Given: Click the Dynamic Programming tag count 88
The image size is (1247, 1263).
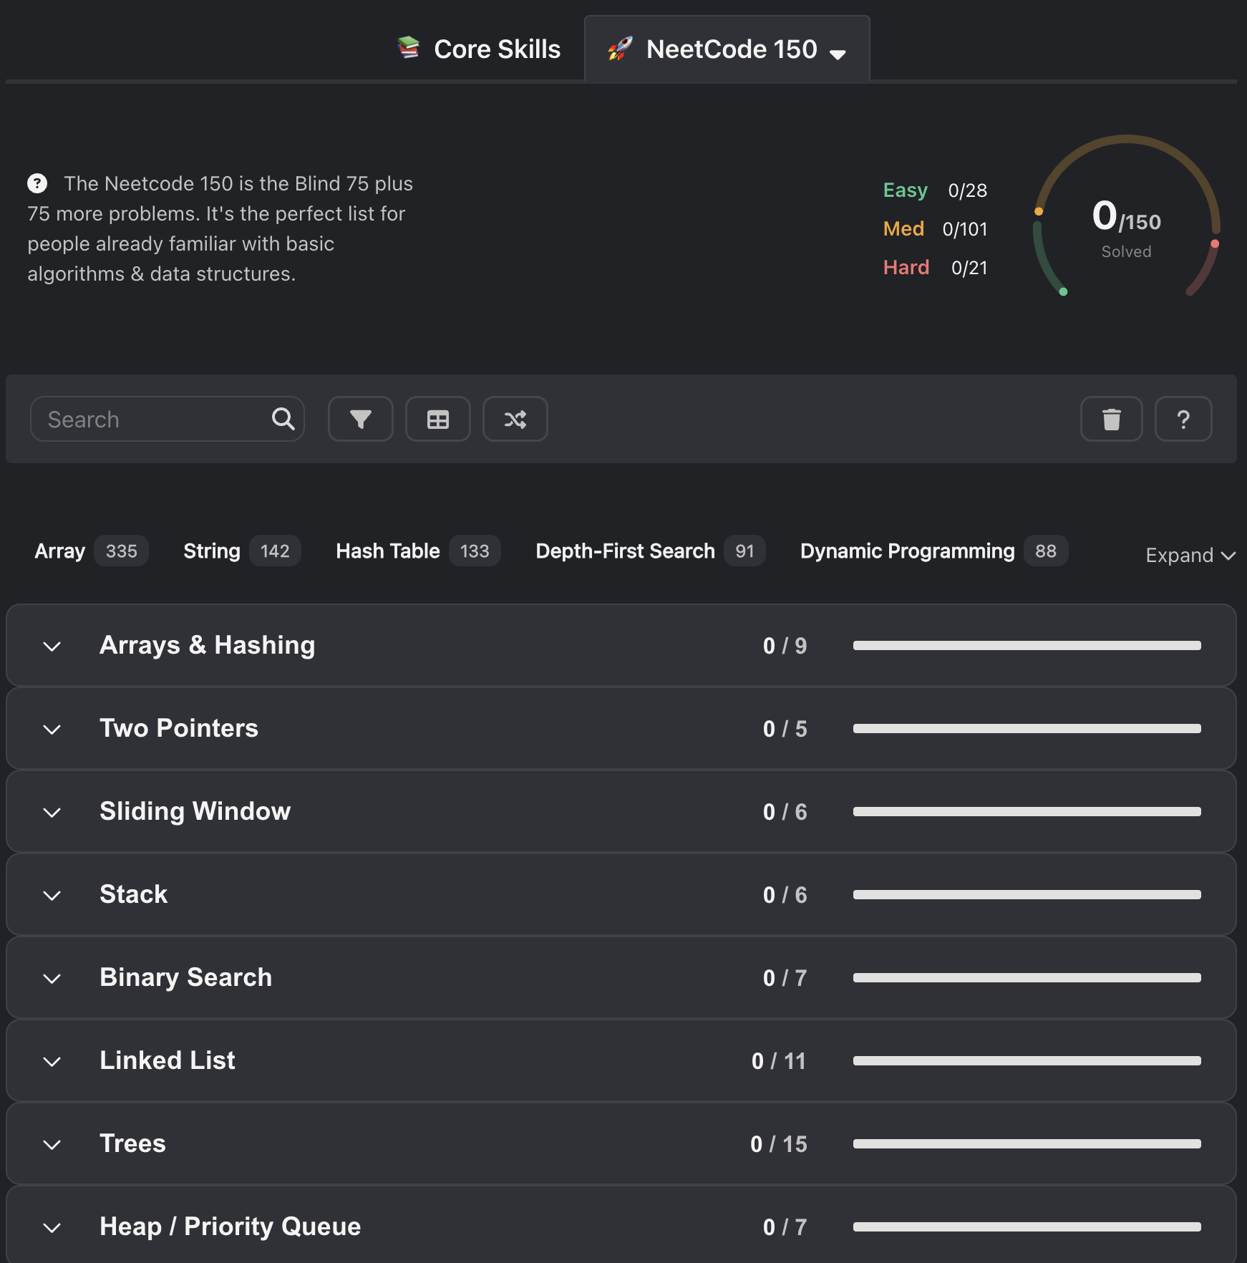Looking at the screenshot, I should tap(1046, 551).
